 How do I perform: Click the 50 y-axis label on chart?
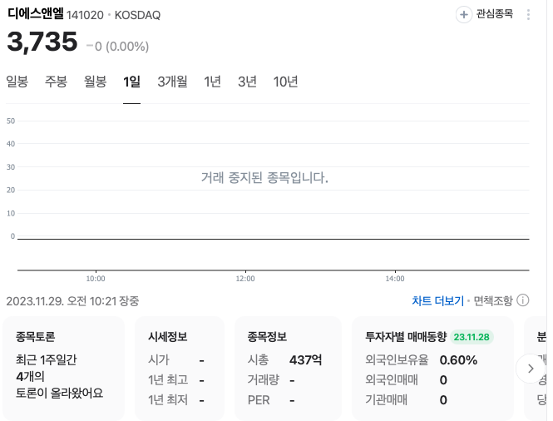coord(11,121)
